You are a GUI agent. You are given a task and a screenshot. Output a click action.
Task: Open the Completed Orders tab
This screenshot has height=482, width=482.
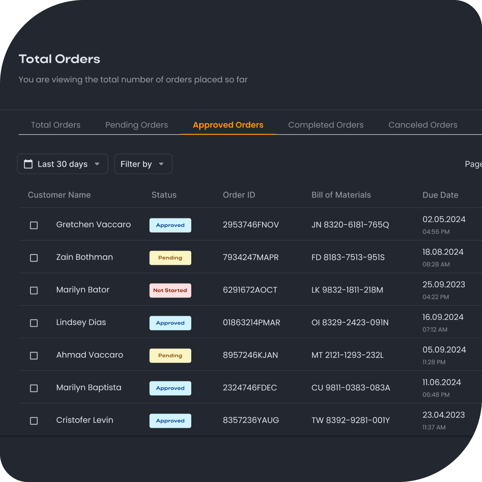tap(326, 125)
